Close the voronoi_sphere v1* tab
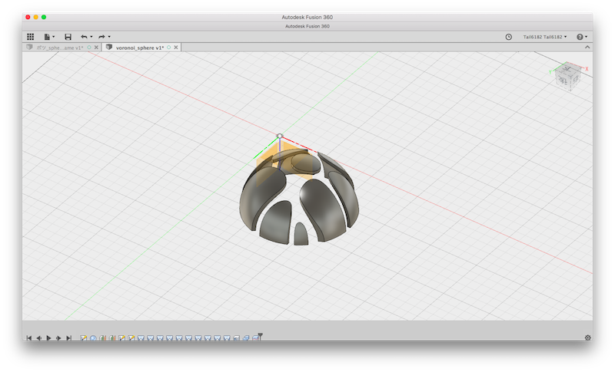The width and height of the screenshot is (615, 372). 176,48
